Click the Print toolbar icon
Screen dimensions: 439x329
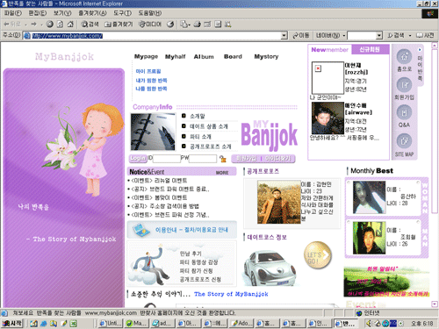coord(198,25)
